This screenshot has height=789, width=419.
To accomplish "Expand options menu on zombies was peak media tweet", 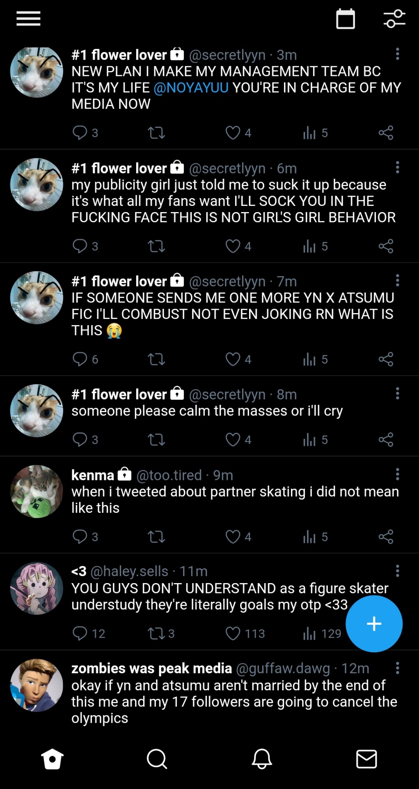I will click(x=397, y=668).
